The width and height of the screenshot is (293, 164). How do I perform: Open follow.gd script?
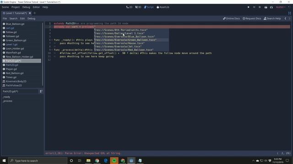pos(22,32)
